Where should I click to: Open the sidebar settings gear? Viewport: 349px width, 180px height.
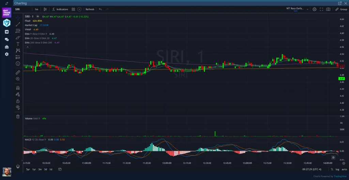point(7,54)
